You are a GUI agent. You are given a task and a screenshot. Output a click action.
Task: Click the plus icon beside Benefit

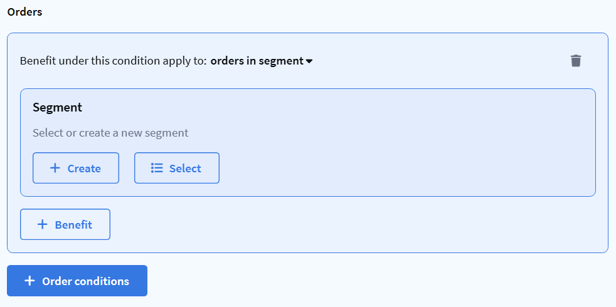pyautogui.click(x=43, y=224)
